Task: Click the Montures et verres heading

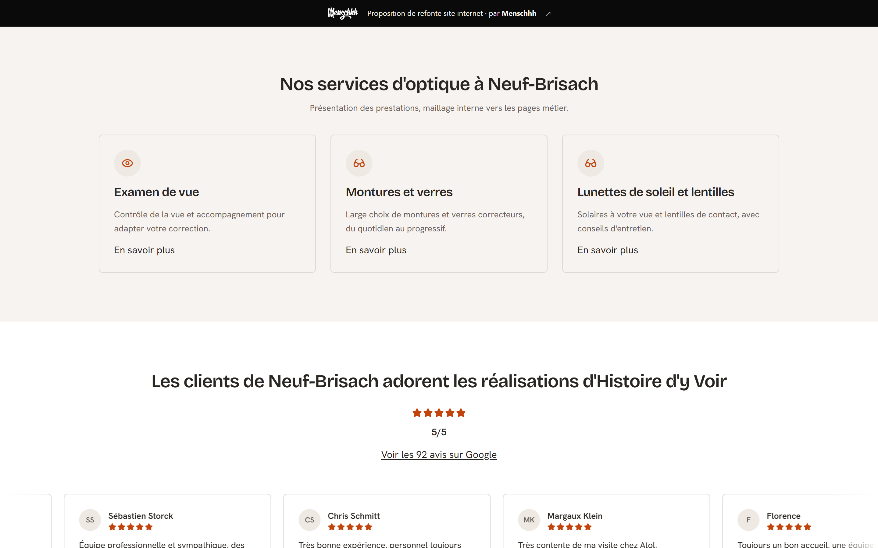Action: [x=399, y=192]
